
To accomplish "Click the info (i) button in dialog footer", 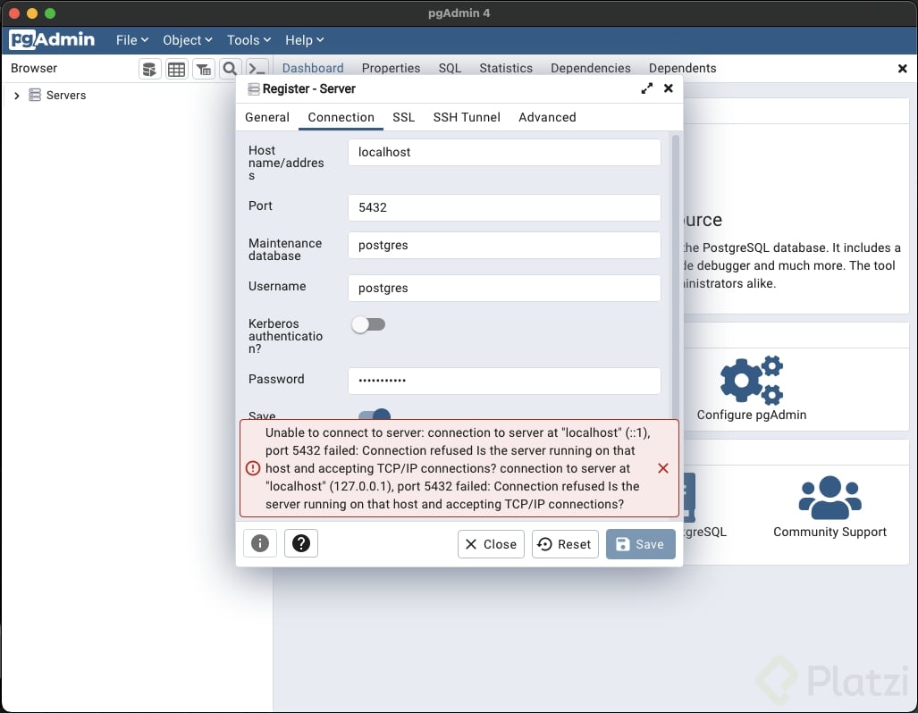I will pyautogui.click(x=260, y=543).
